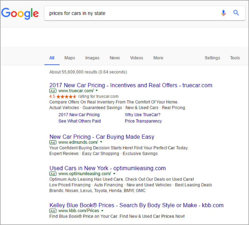Select the All results tab
This screenshot has height=225, width=249.
click(52, 58)
